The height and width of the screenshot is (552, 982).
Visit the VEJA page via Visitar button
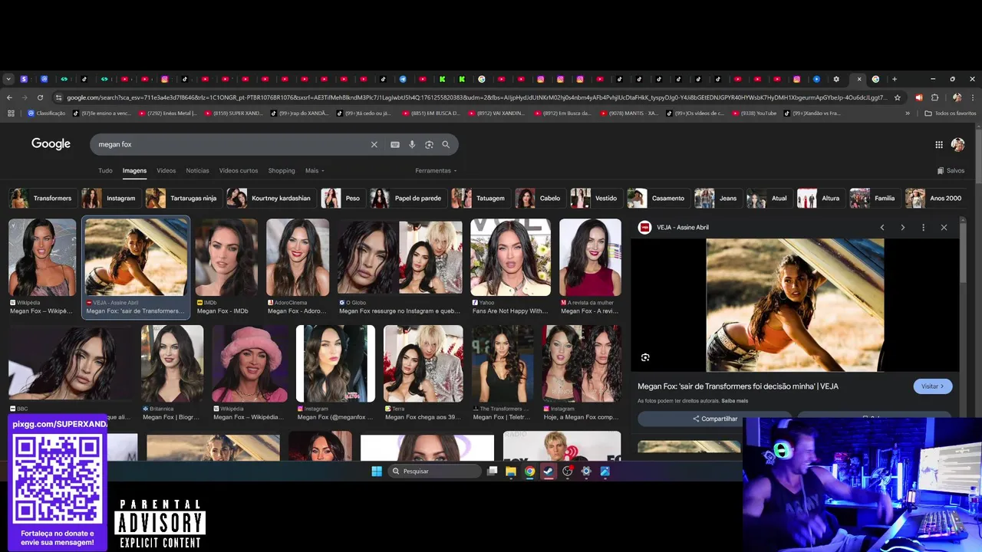point(932,386)
